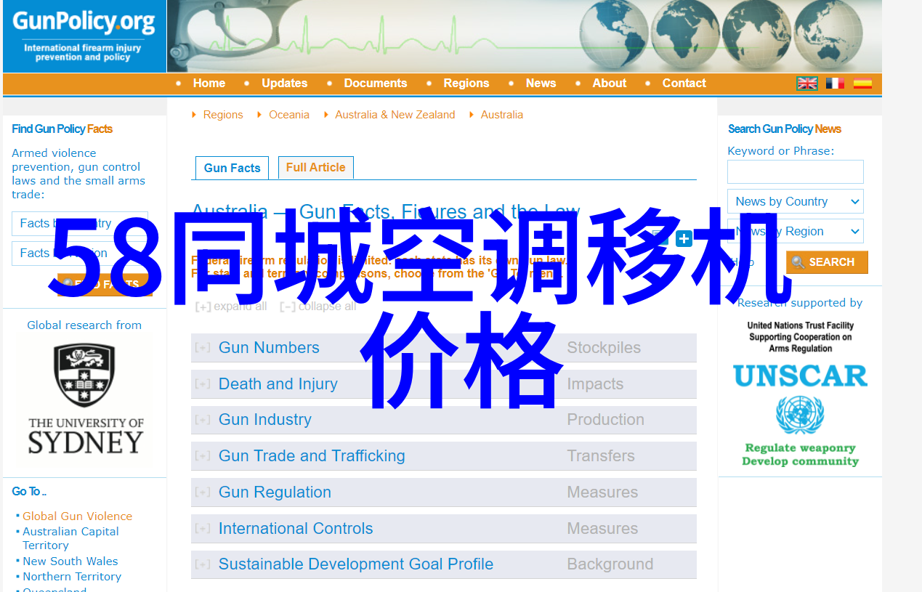The height and width of the screenshot is (592, 922).
Task: Click the Impacts label
Action: [595, 384]
